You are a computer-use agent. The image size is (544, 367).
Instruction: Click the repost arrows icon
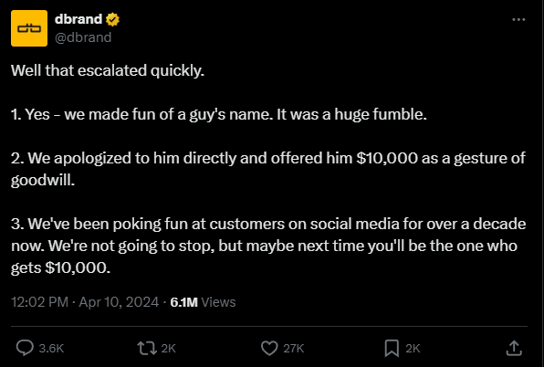(147, 348)
